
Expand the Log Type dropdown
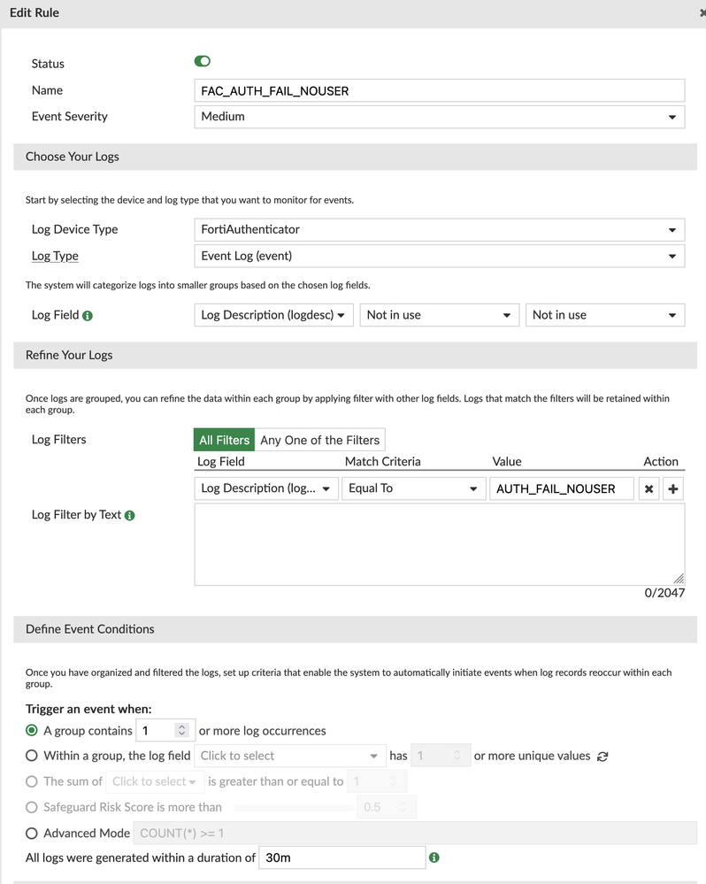(439, 256)
